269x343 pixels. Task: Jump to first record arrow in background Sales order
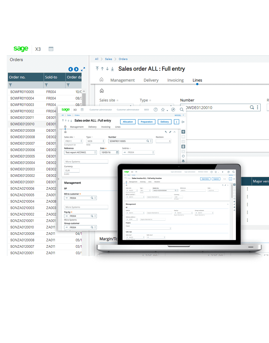click(97, 69)
